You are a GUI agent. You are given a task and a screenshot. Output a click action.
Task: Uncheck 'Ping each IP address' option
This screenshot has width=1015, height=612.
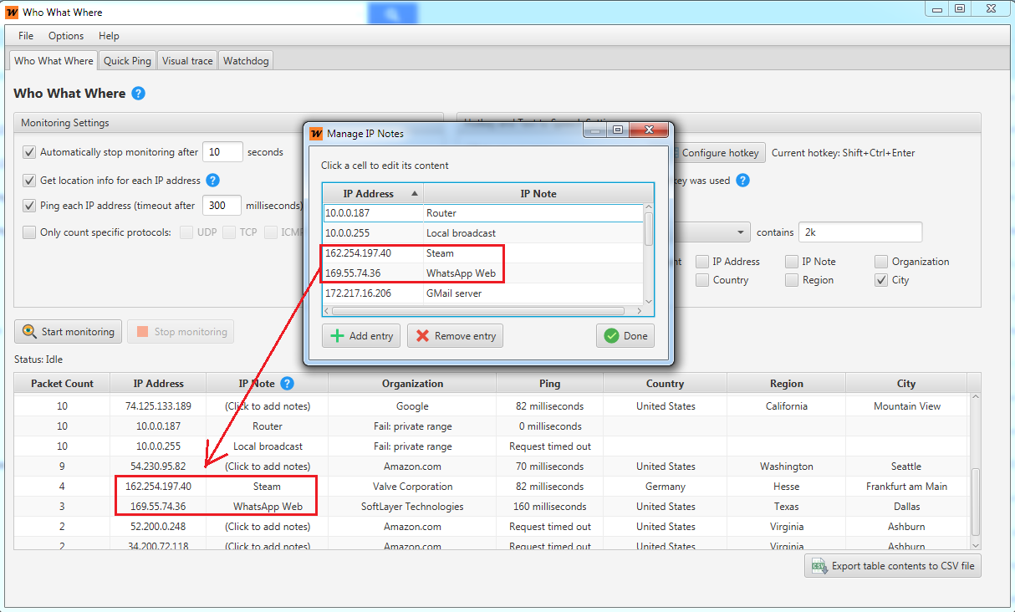point(29,206)
